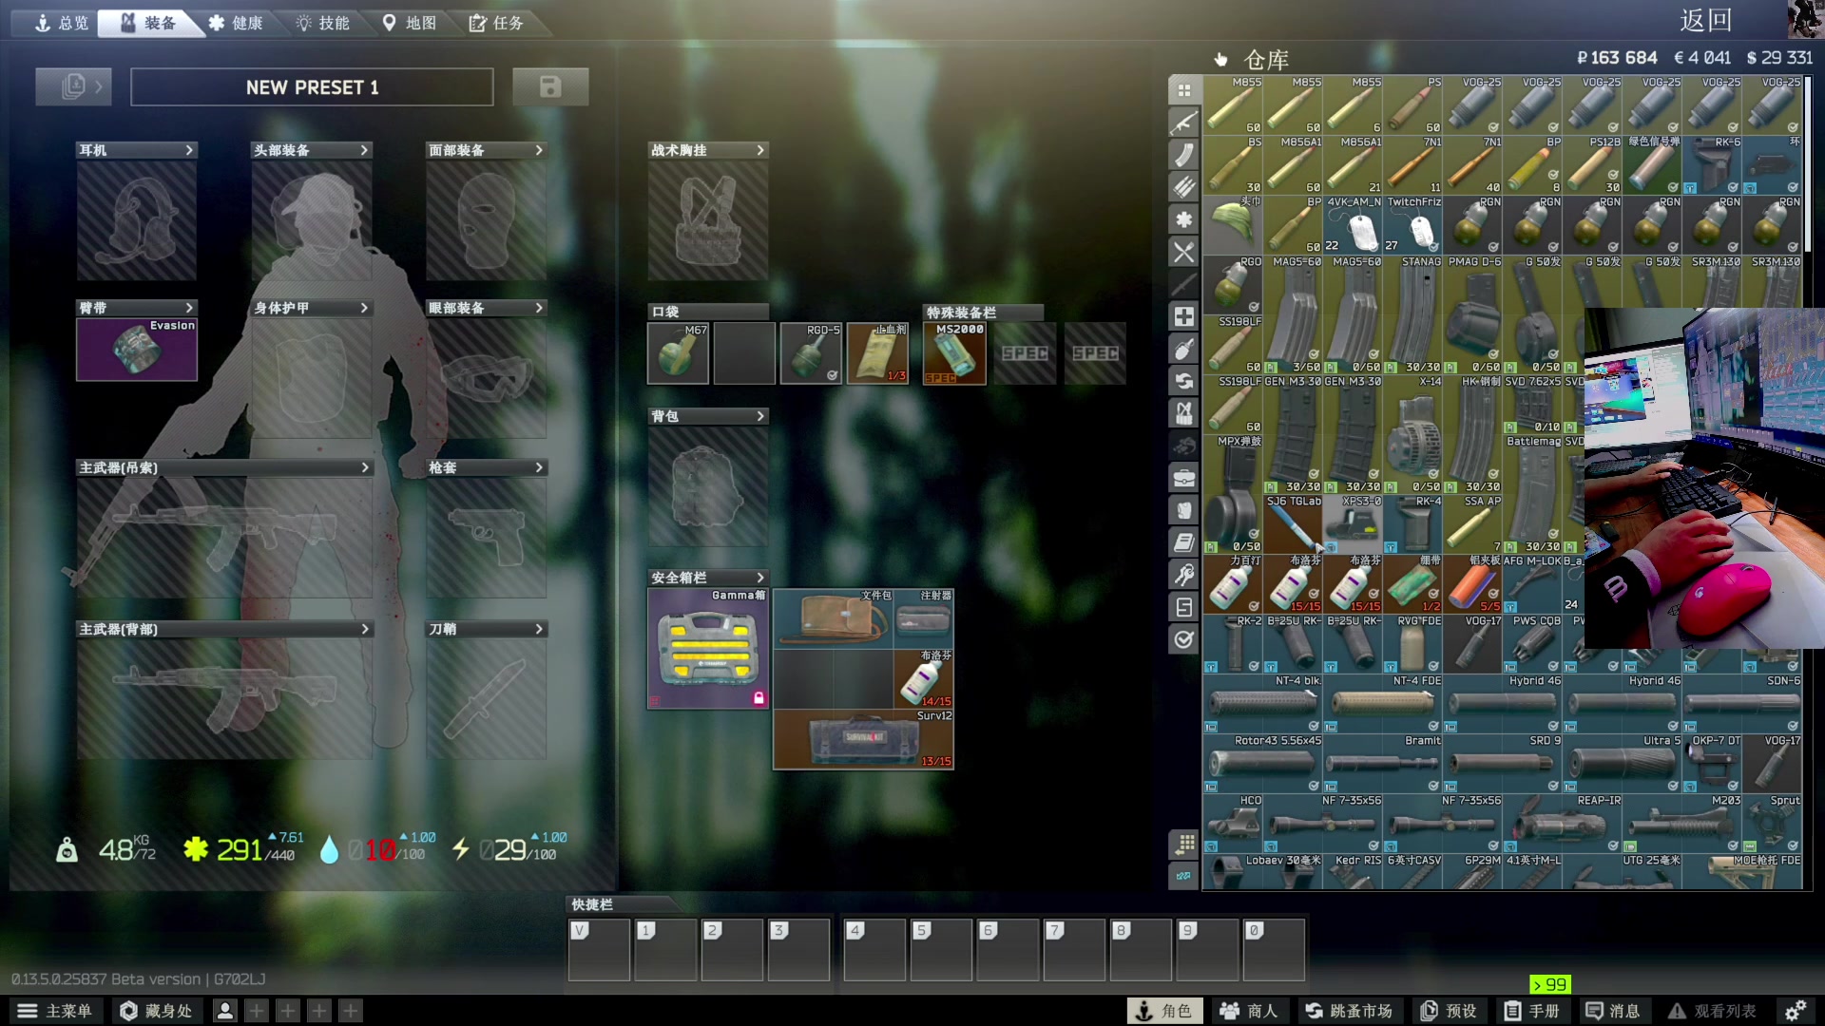1825x1026 pixels.
Task: Click quick-access slot V
Action: click(599, 949)
